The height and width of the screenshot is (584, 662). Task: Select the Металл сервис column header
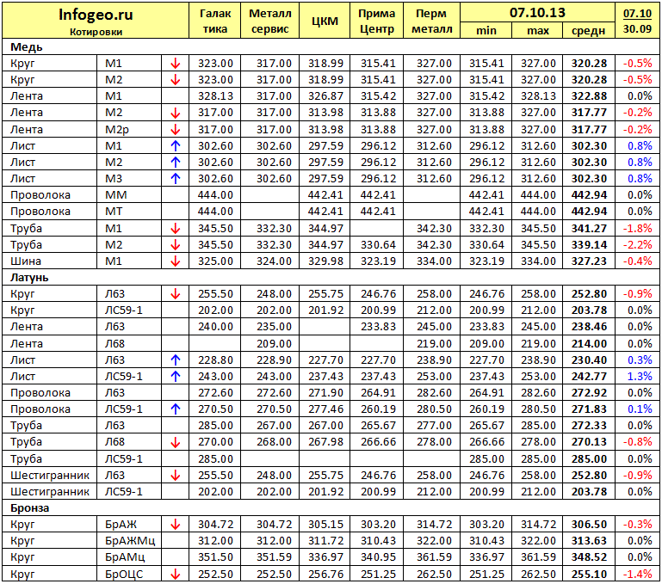click(x=270, y=22)
